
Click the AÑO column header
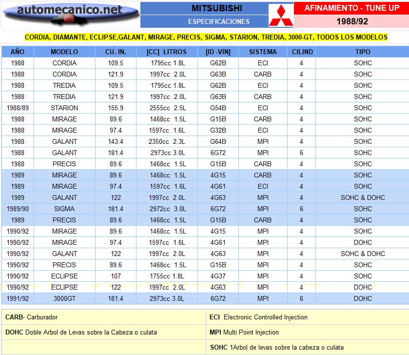(18, 52)
